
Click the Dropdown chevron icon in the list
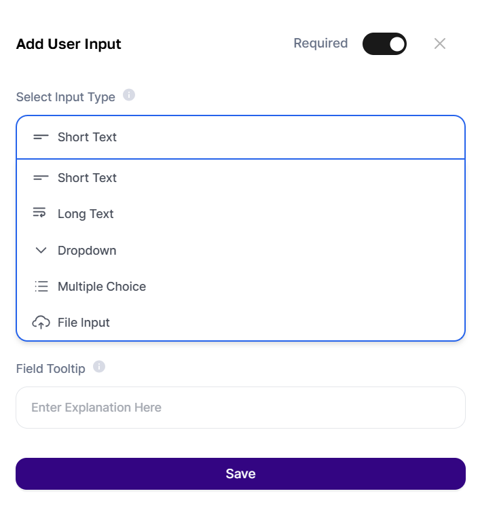point(41,250)
